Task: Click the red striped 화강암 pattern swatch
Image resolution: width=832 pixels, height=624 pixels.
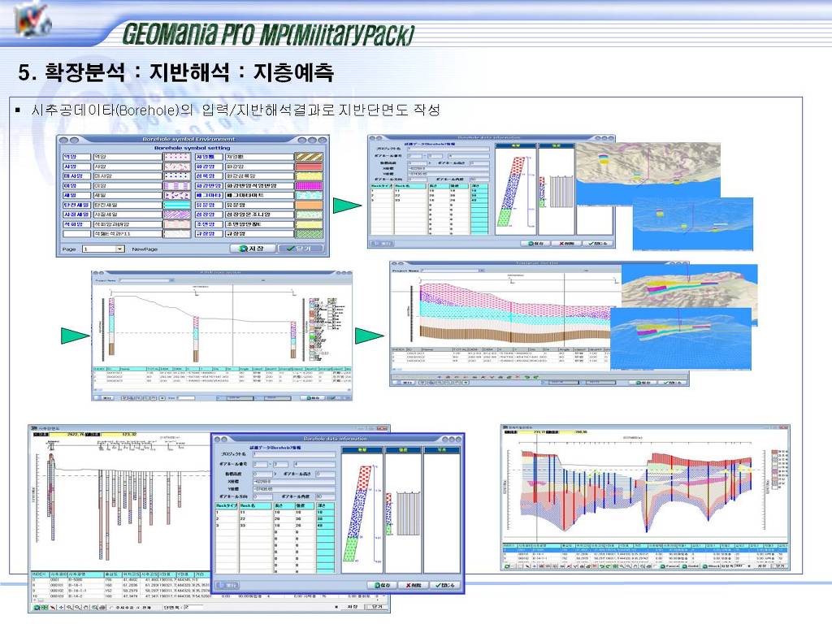Action: [x=309, y=167]
